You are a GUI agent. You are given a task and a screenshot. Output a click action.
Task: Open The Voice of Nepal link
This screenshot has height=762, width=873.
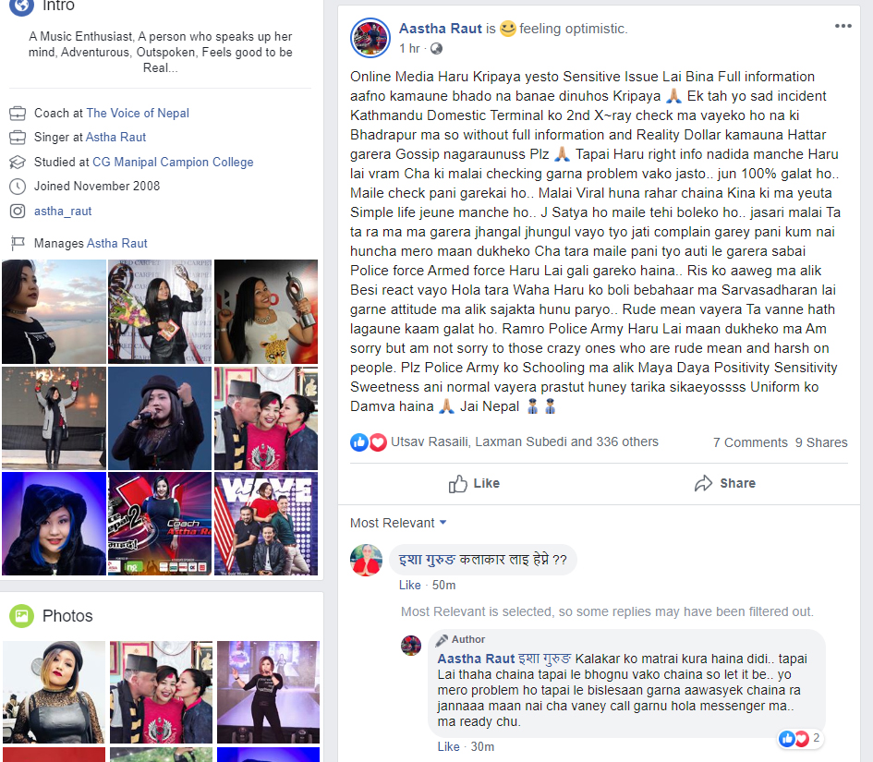pos(138,113)
